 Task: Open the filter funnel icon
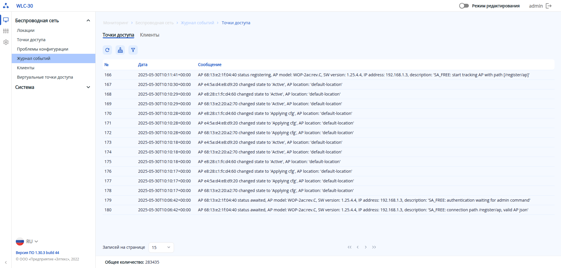click(133, 50)
